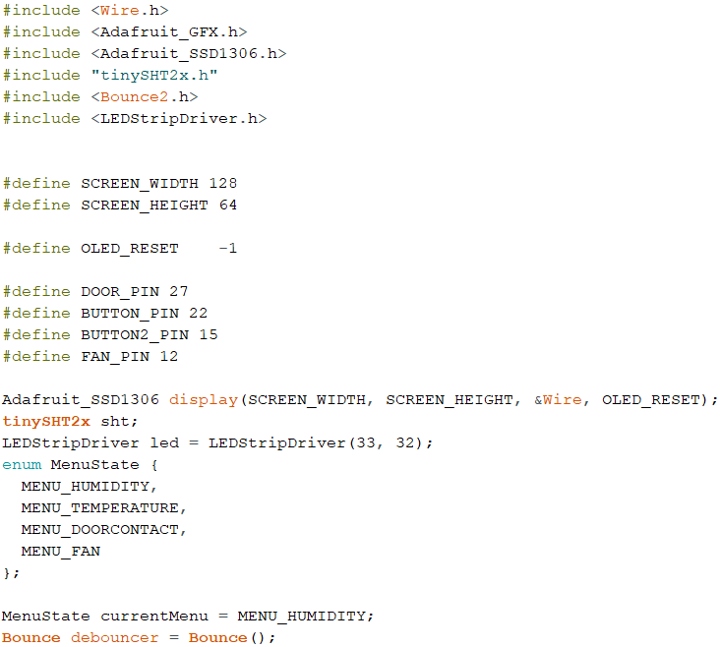
Task: Place cursor on OLED_RESET define value -1
Action: coord(227,248)
